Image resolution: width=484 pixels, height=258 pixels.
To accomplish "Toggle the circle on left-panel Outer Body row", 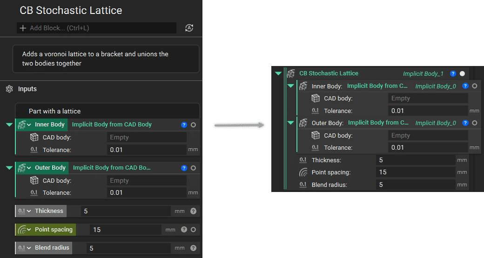I will pyautogui.click(x=193, y=168).
